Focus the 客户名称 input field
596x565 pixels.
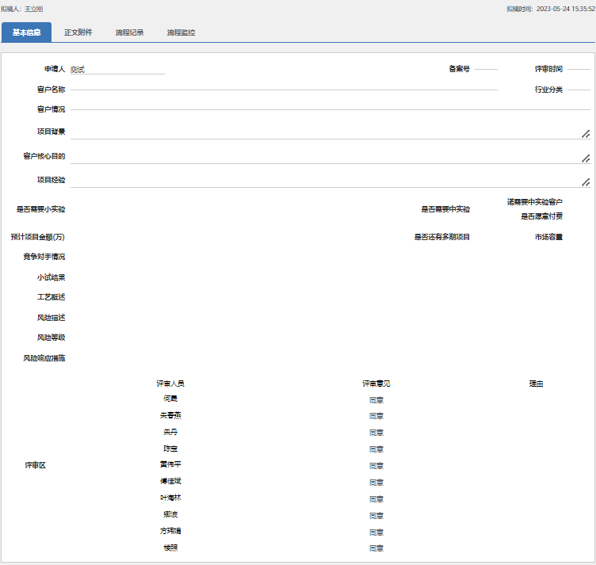coord(284,90)
